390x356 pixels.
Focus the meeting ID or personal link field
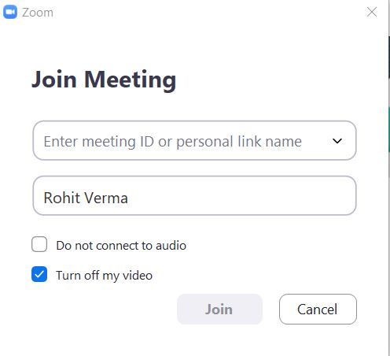pyautogui.click(x=194, y=140)
